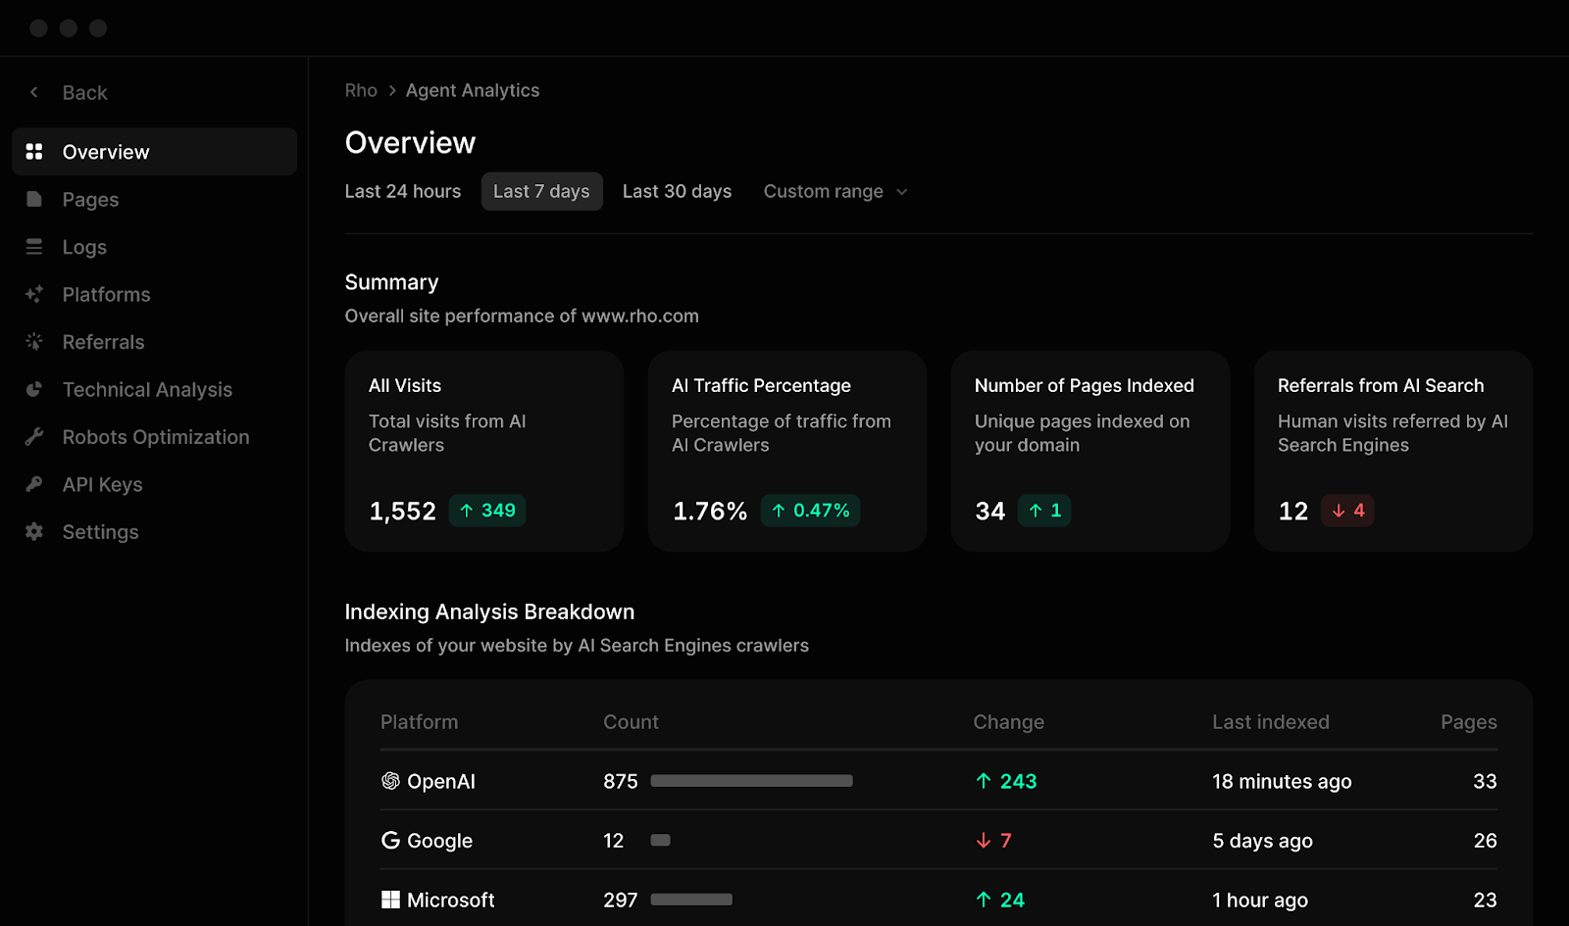Open Technical Analysis via its chart icon
This screenshot has width=1569, height=926.
click(x=34, y=389)
